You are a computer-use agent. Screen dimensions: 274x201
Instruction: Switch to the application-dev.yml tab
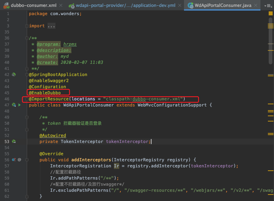tap(126, 5)
